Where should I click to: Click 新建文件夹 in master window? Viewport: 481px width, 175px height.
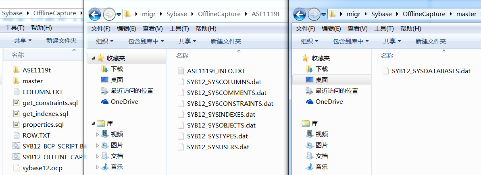(x=431, y=41)
